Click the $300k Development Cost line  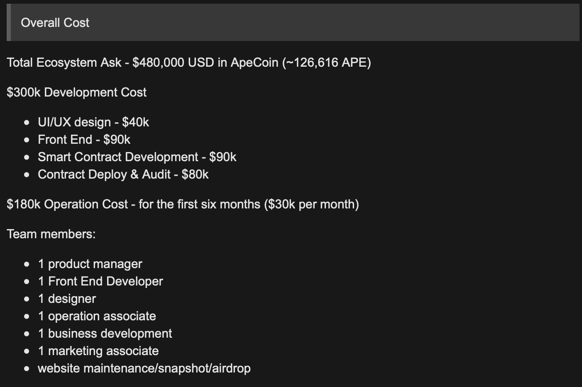pyautogui.click(x=77, y=92)
